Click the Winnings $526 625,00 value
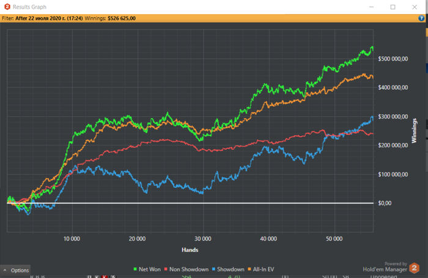 [122, 18]
